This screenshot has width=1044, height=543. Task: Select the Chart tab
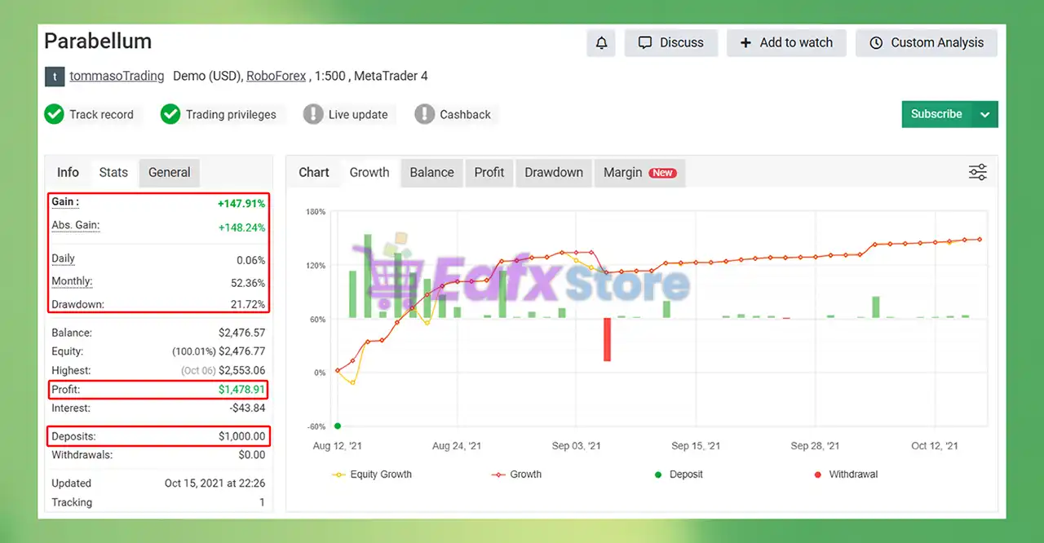pos(314,172)
